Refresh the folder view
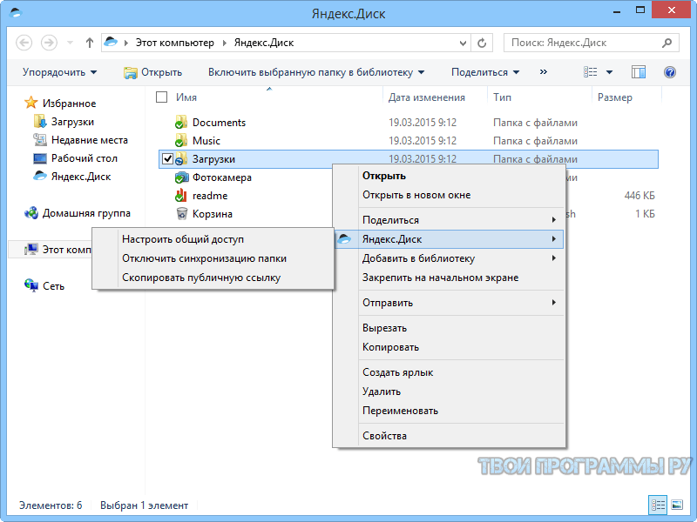The width and height of the screenshot is (697, 522). 482,43
